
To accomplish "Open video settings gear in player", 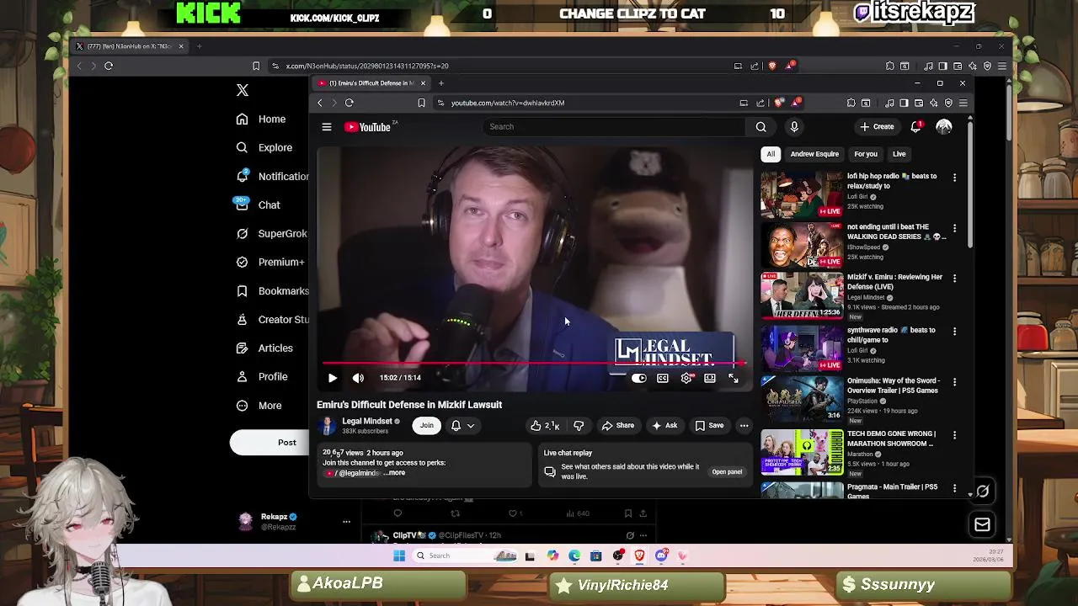I will tap(686, 378).
